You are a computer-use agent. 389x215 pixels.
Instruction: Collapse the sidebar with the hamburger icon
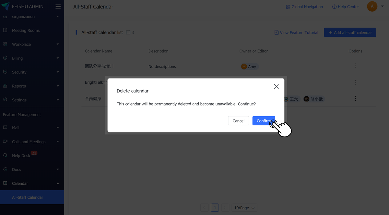(58, 6)
